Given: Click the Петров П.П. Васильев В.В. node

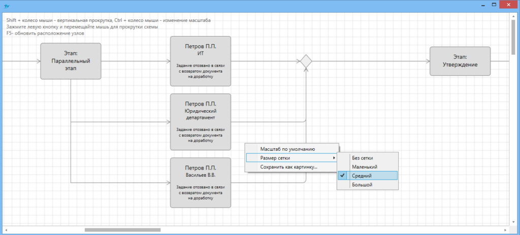Looking at the screenshot, I should point(201,182).
